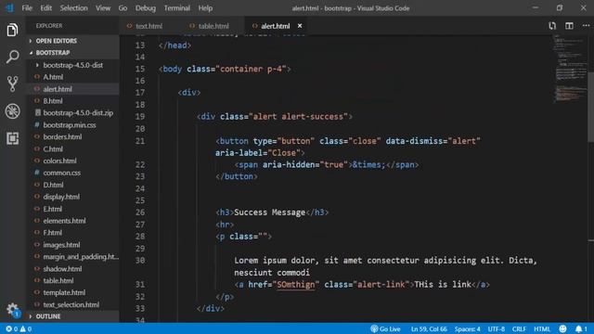
Task: Click the VS Code logo icon
Action: pos(9,8)
